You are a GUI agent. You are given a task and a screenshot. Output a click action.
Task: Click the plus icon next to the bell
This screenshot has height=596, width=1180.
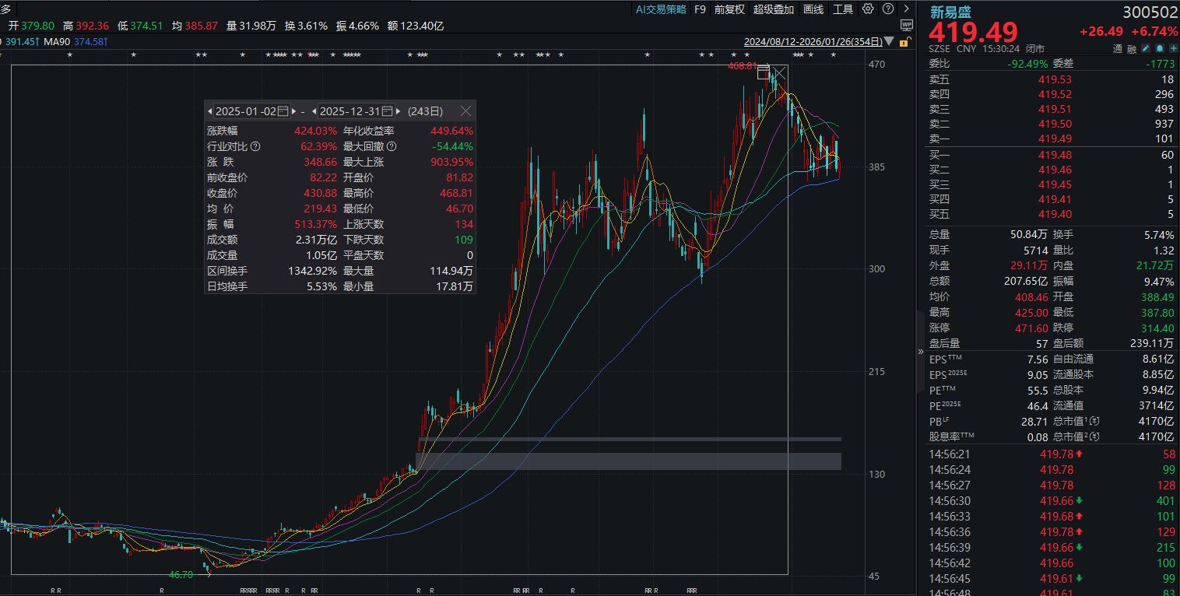click(x=1173, y=48)
